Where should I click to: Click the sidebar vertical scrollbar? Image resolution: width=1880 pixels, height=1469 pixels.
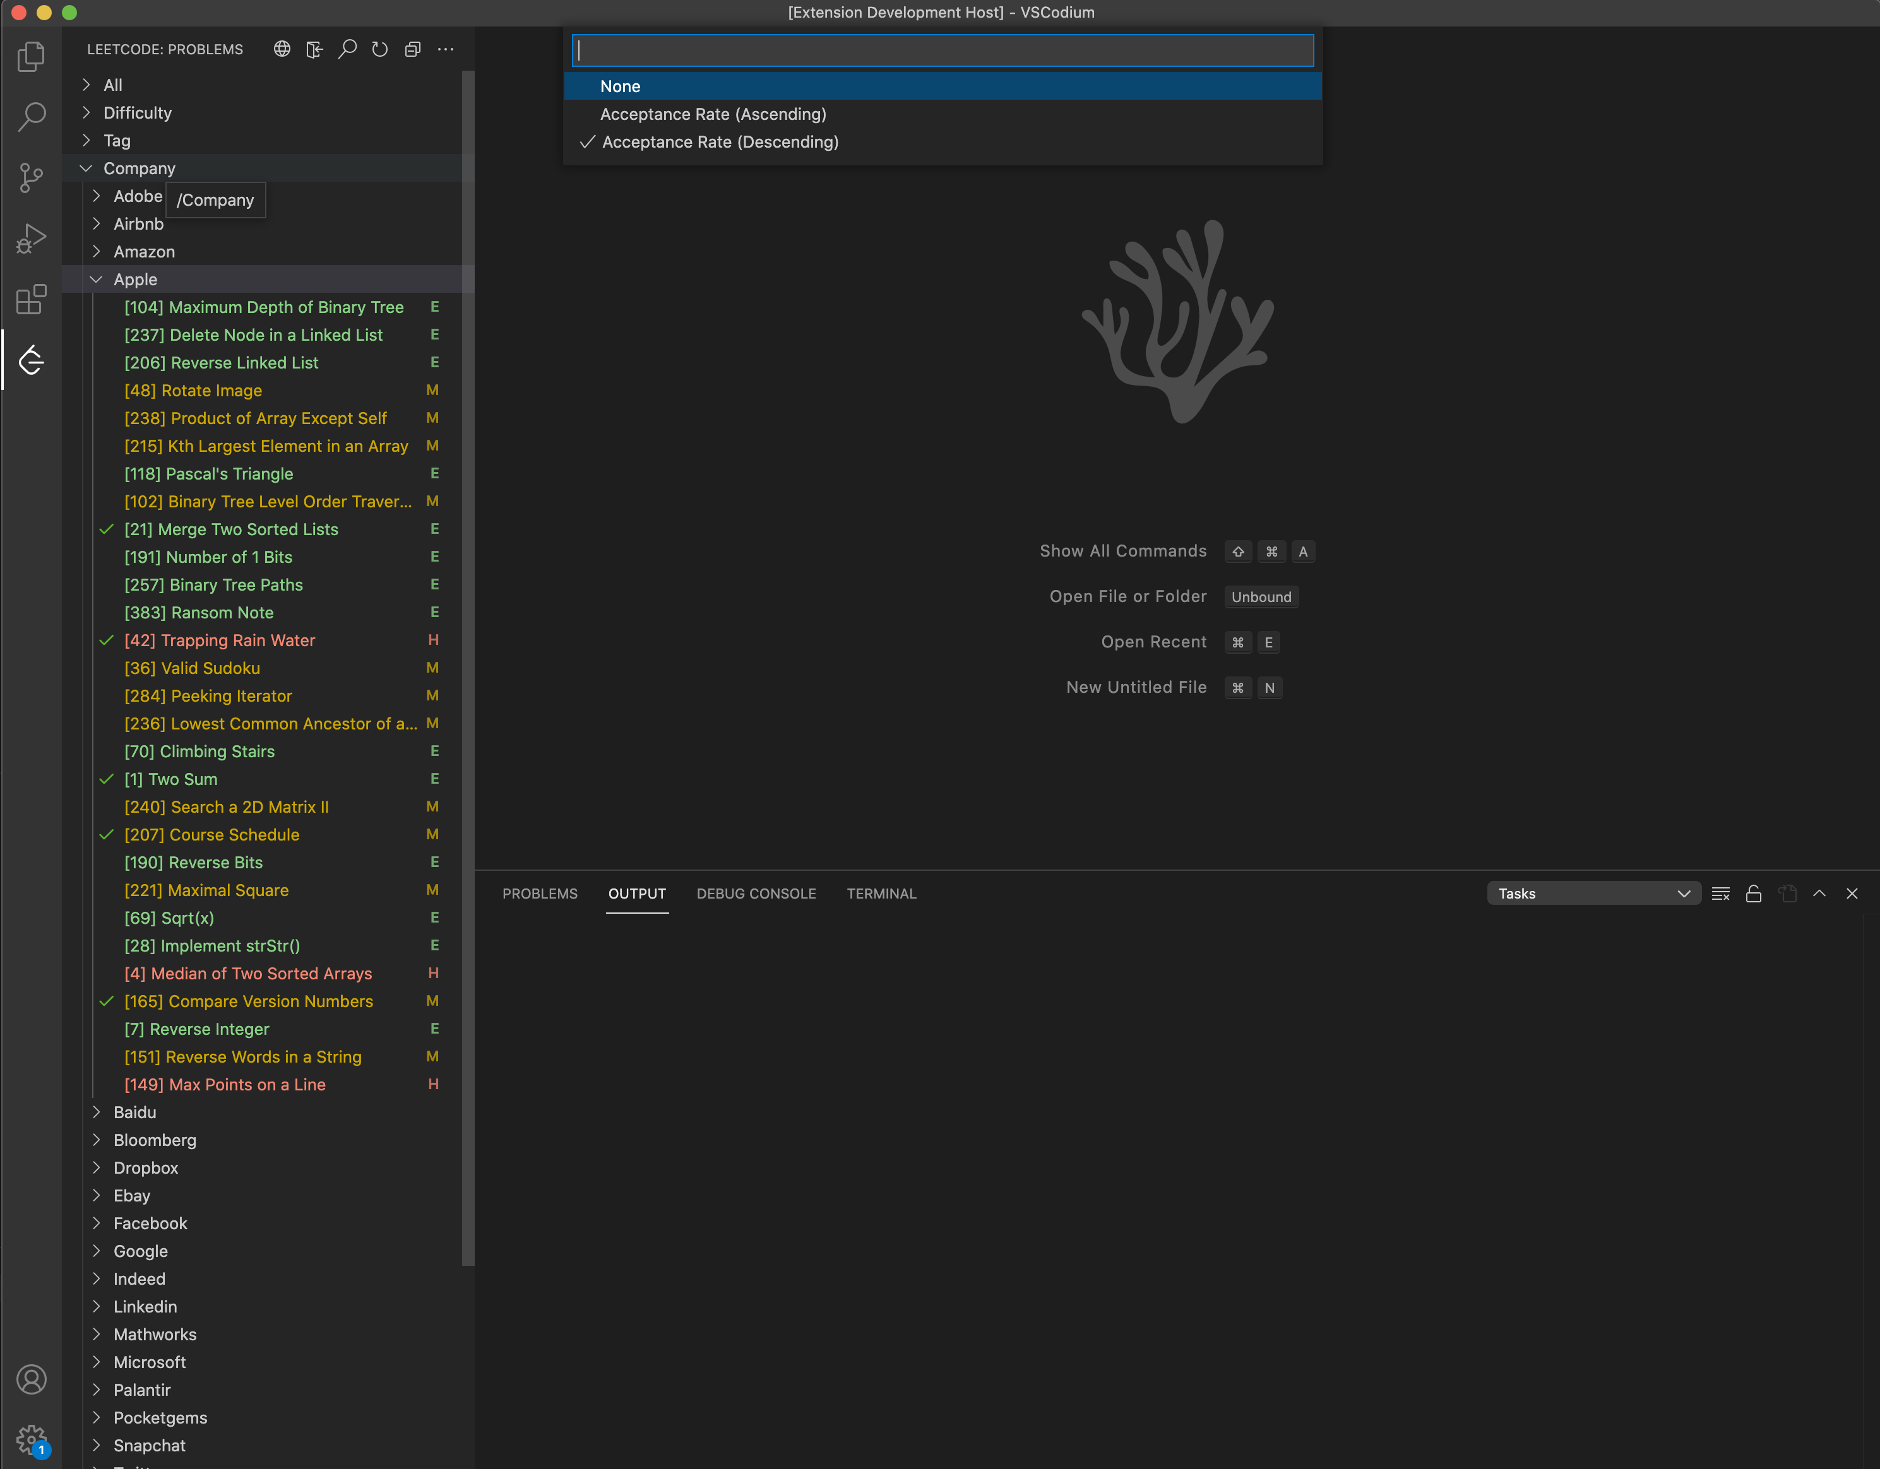tap(468, 668)
